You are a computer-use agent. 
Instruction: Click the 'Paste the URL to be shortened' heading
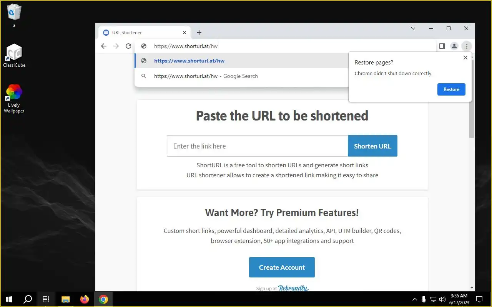coord(282,116)
